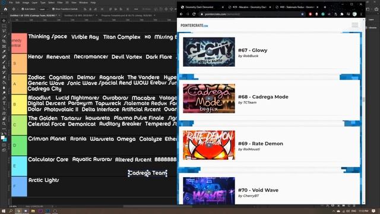The width and height of the screenshot is (380, 214).
Task: Bookmark page with the star icon
Action: [302, 14]
